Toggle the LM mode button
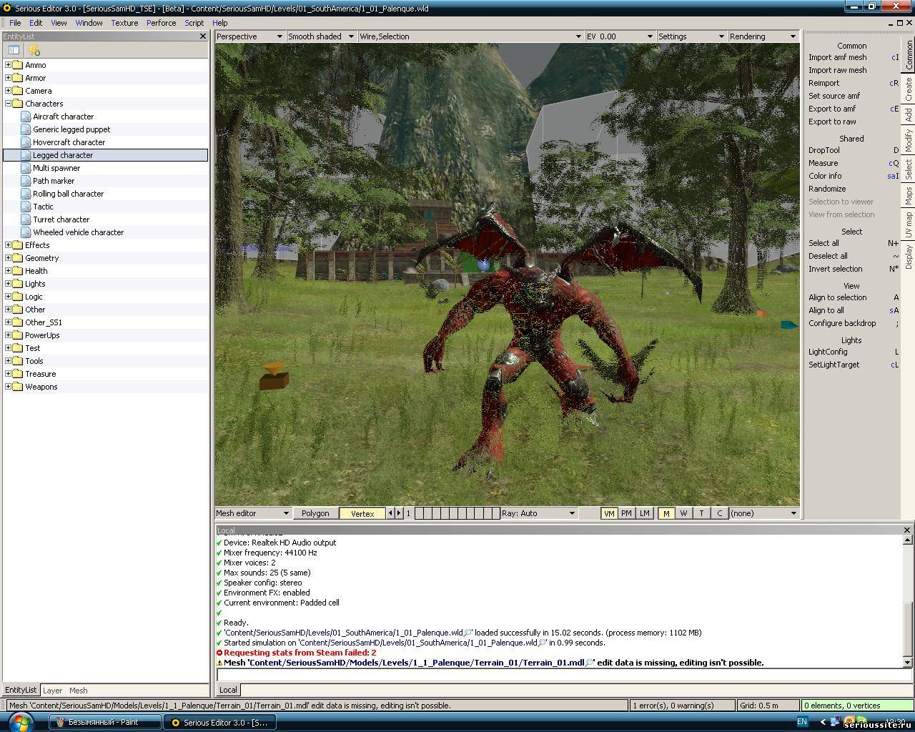915x732 pixels. tap(644, 513)
